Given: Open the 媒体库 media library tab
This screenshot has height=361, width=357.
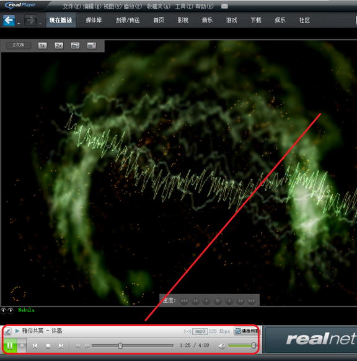Looking at the screenshot, I should click(x=94, y=20).
